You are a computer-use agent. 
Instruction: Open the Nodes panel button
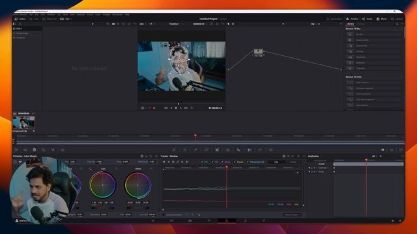click(x=367, y=19)
